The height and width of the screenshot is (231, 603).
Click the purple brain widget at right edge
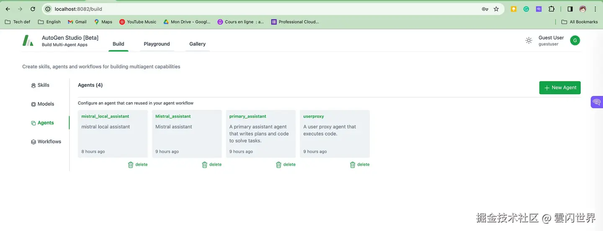[x=597, y=102]
